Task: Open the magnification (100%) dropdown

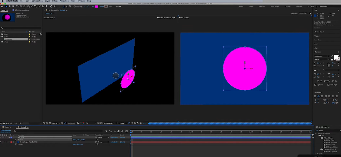Action: click(56, 123)
